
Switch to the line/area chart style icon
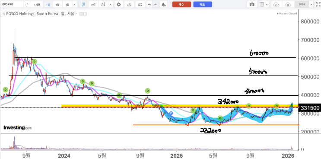coord(93,4)
